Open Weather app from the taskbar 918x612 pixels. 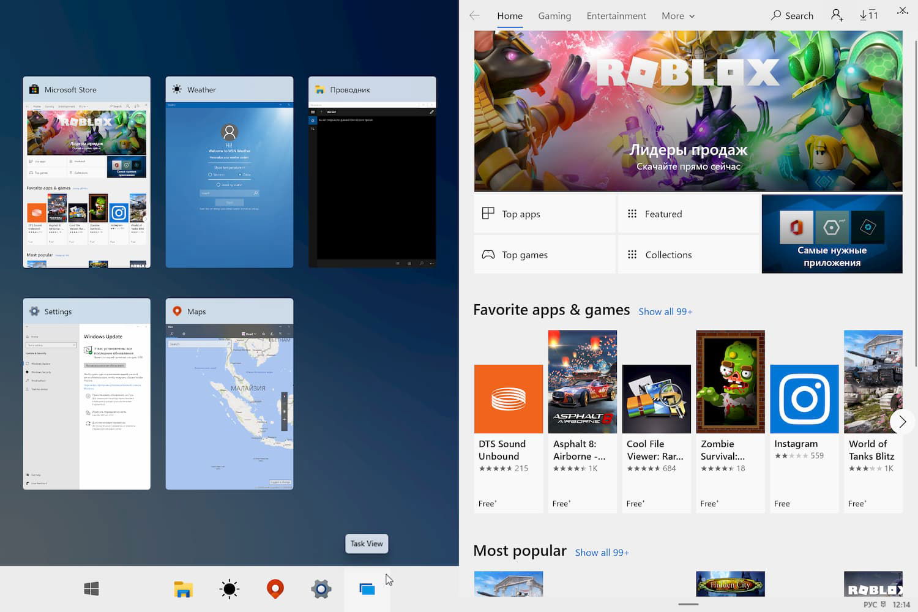coord(229,589)
